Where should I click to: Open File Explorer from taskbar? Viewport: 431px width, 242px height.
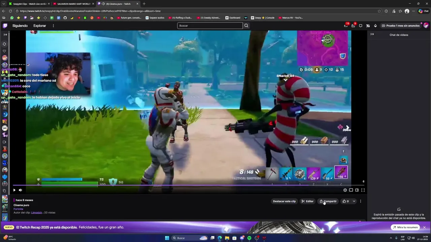point(227,238)
